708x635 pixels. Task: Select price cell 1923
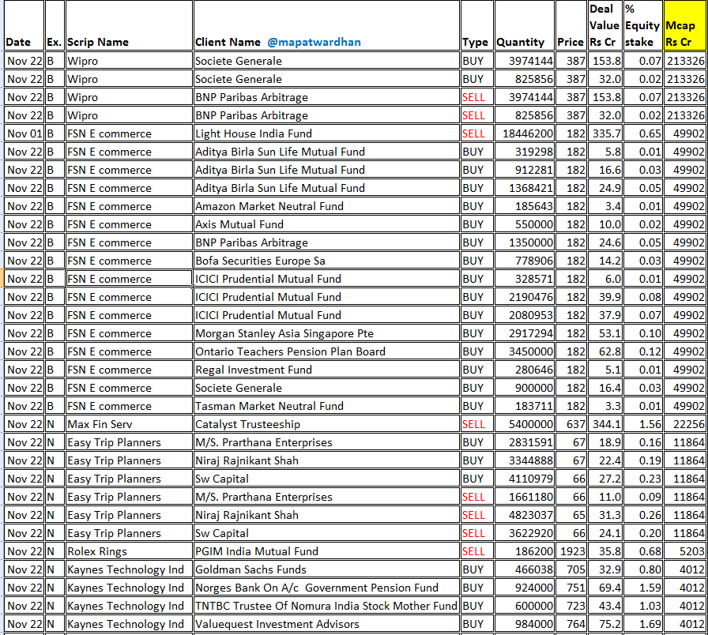tap(571, 551)
